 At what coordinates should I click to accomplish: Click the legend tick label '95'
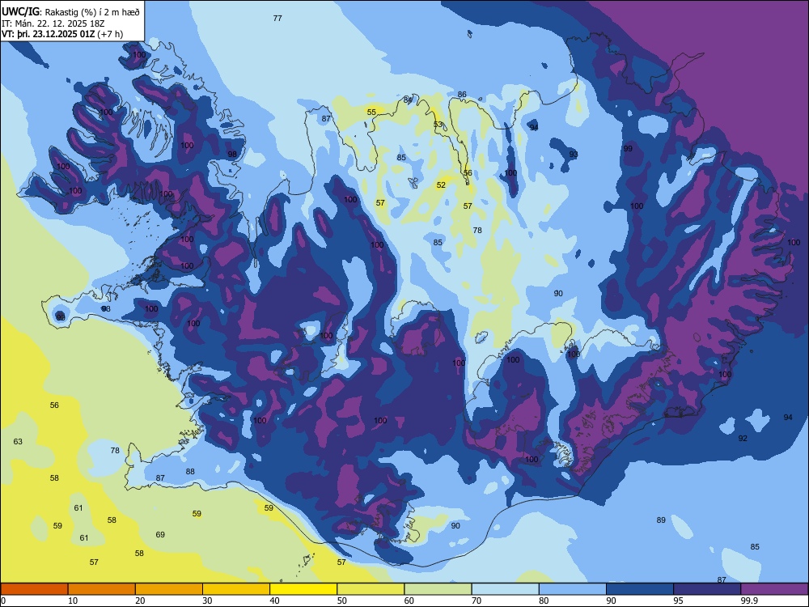point(679,601)
